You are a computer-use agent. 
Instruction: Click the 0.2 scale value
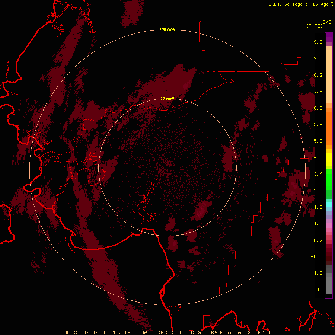(318, 240)
